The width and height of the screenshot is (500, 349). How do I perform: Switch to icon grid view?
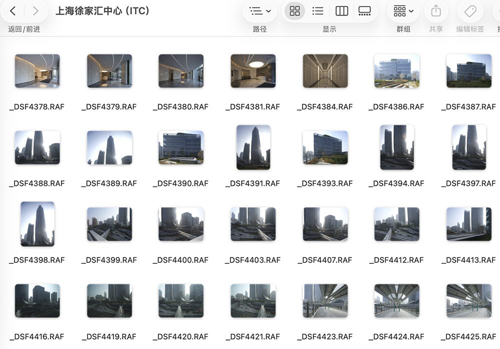click(294, 11)
